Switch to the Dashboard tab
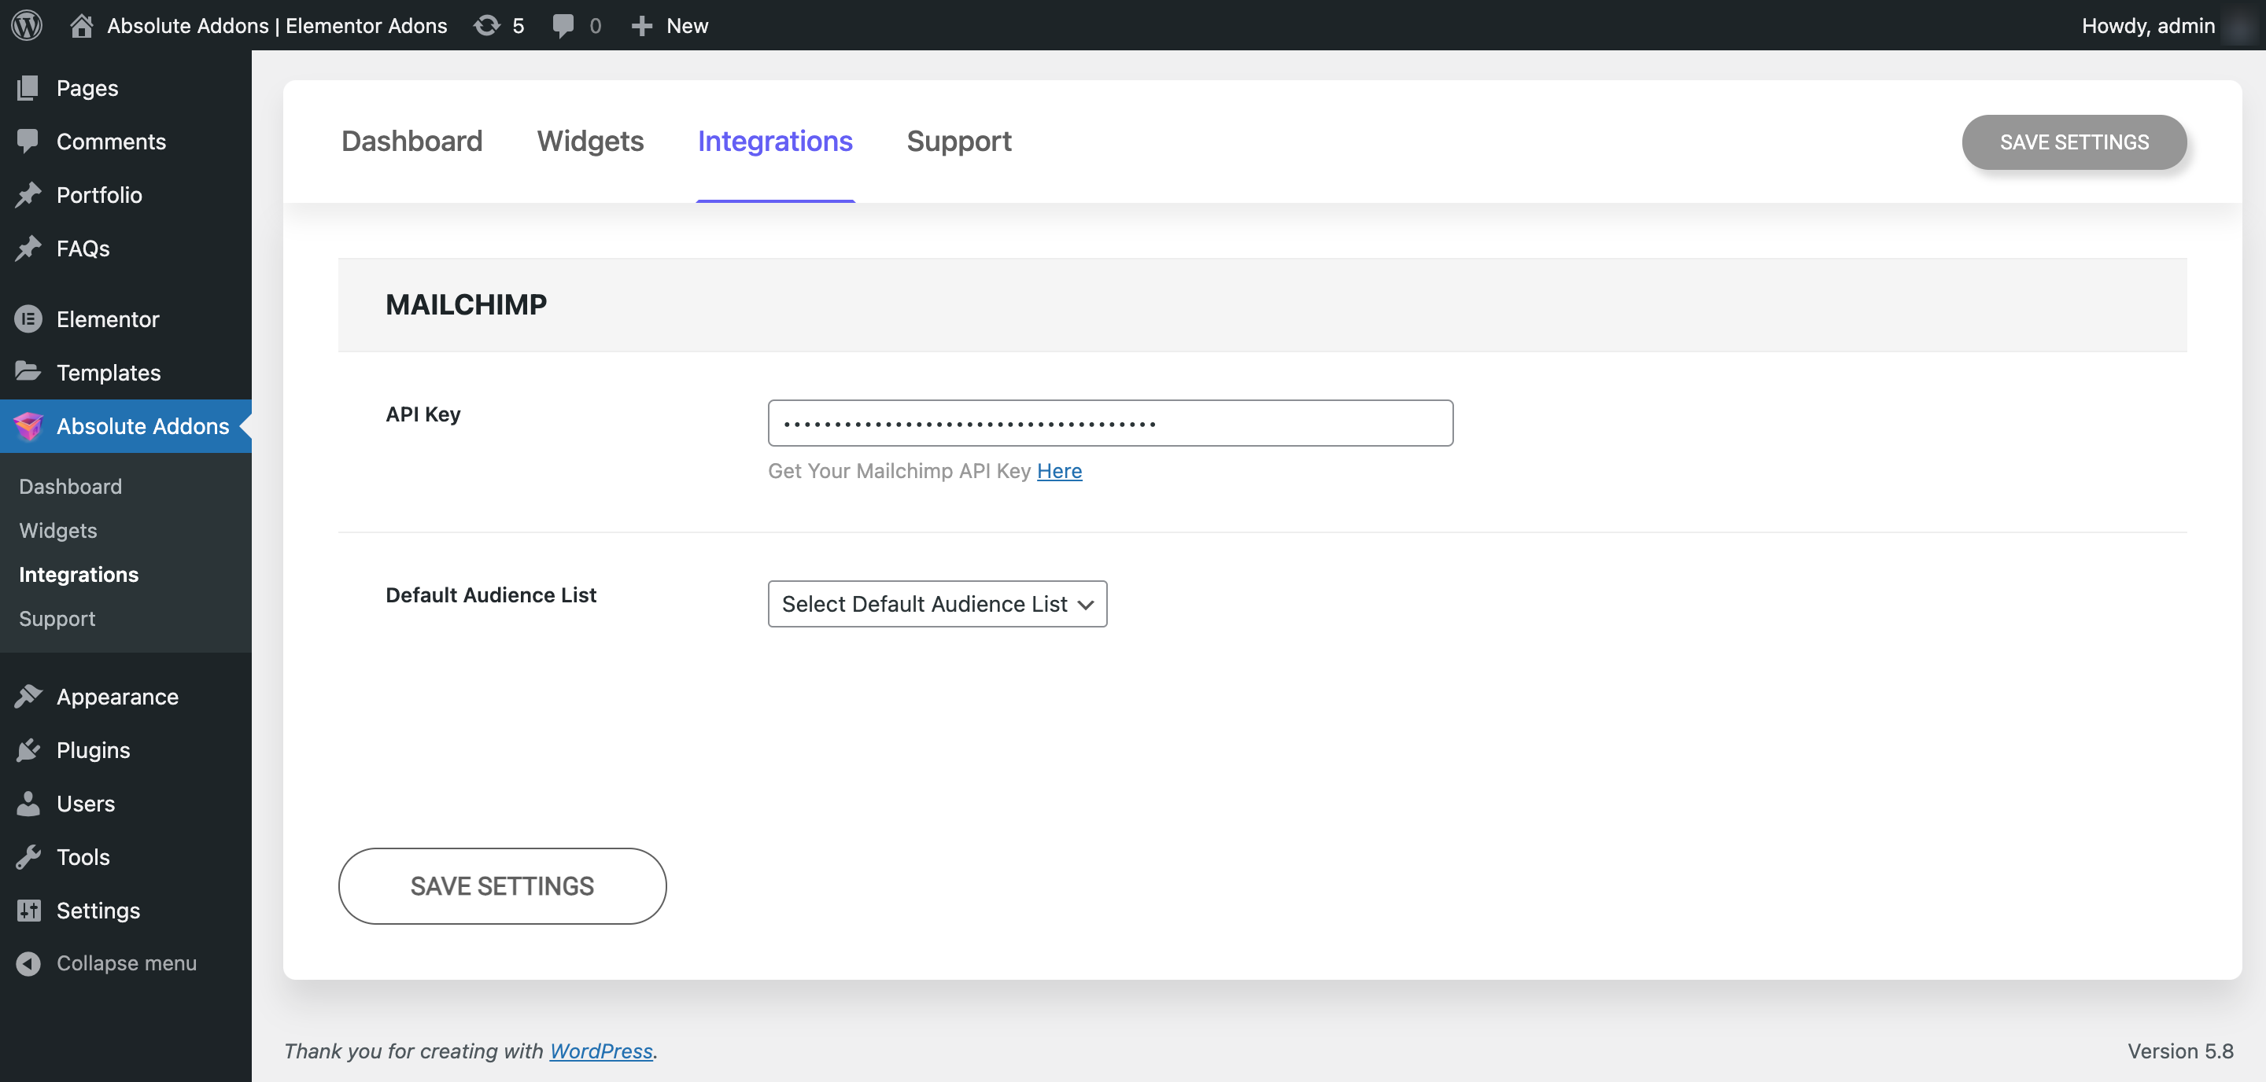2266x1082 pixels. pyautogui.click(x=411, y=141)
